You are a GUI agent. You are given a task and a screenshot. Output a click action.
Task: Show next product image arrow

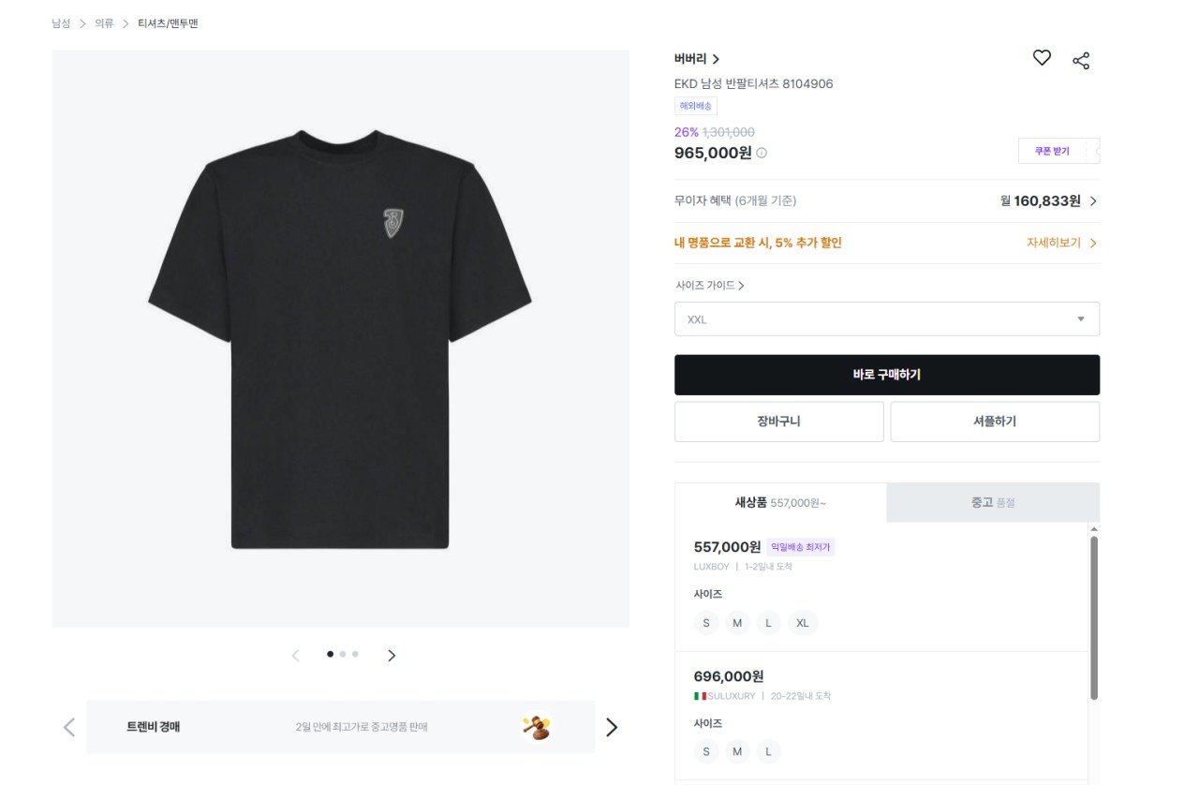[x=392, y=656]
